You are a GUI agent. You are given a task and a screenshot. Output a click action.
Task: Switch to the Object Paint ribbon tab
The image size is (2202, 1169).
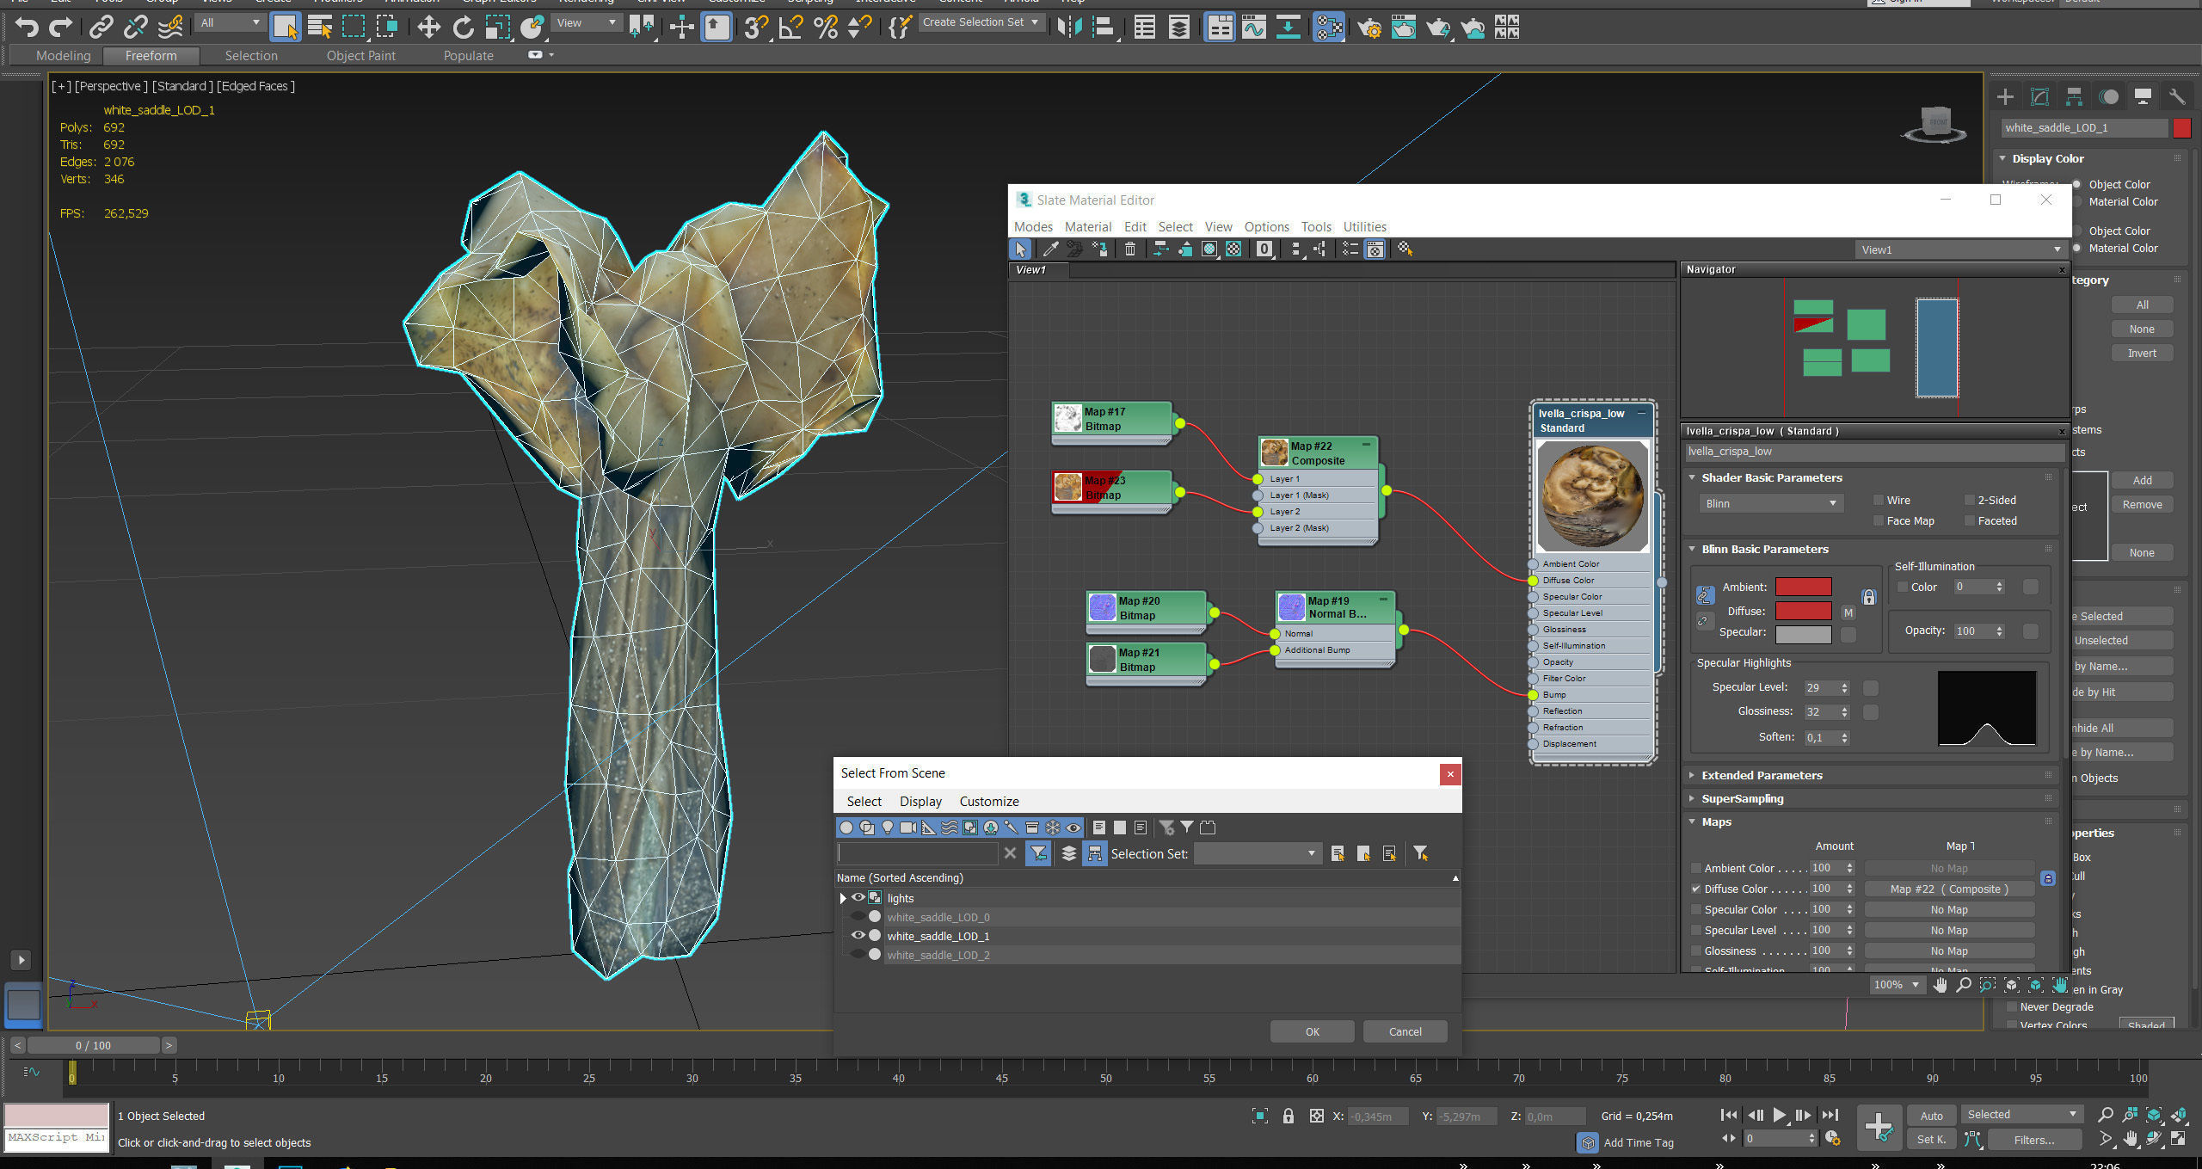coord(360,56)
